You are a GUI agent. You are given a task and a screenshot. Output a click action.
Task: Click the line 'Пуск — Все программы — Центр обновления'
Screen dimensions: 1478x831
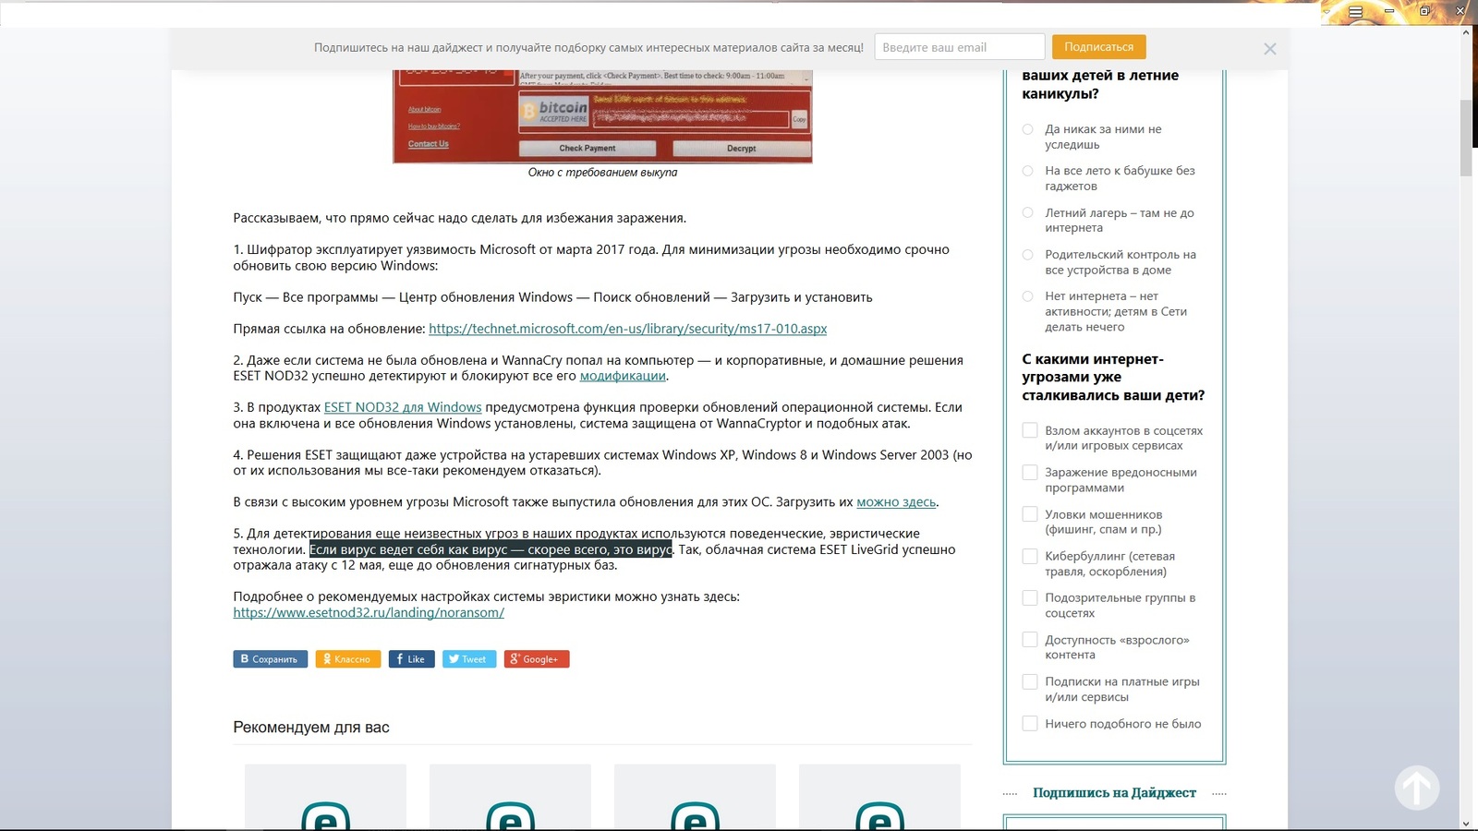click(x=552, y=297)
